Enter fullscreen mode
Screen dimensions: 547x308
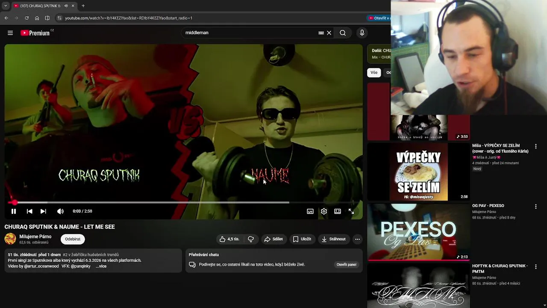(351, 211)
